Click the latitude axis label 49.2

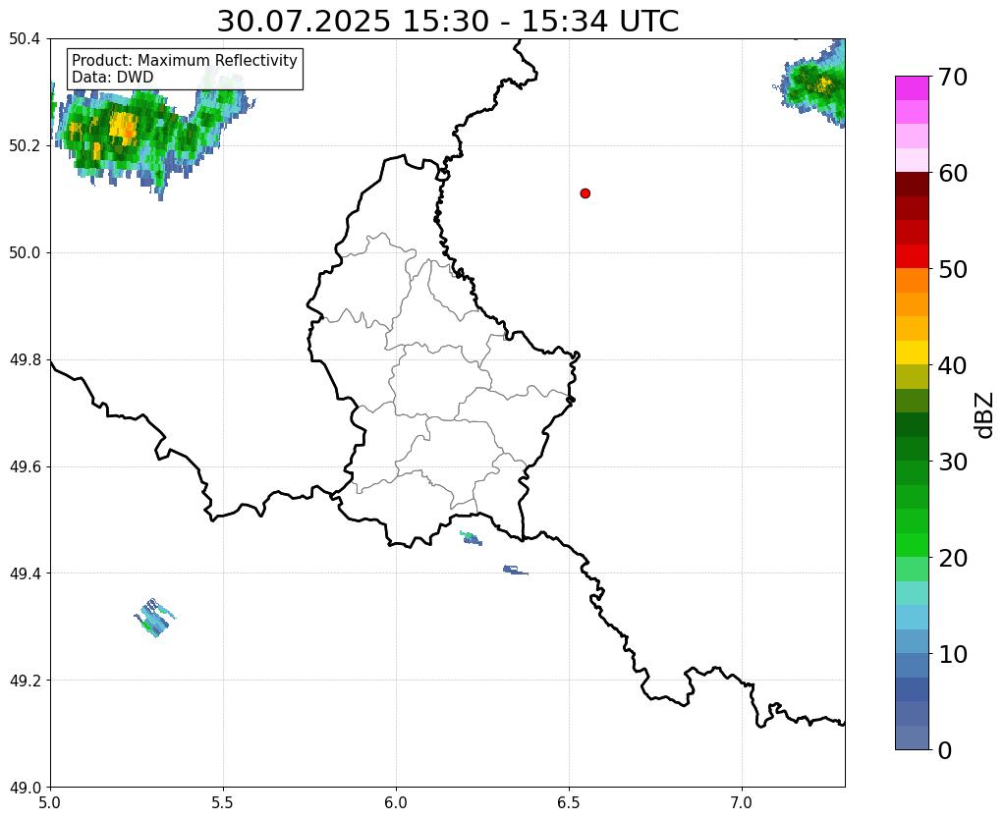tap(25, 681)
